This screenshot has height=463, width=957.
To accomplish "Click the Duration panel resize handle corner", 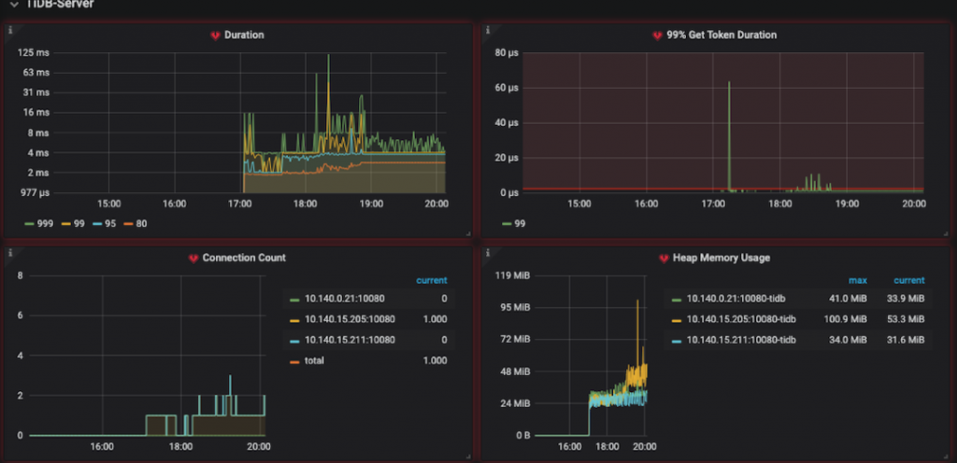I will pyautogui.click(x=467, y=232).
